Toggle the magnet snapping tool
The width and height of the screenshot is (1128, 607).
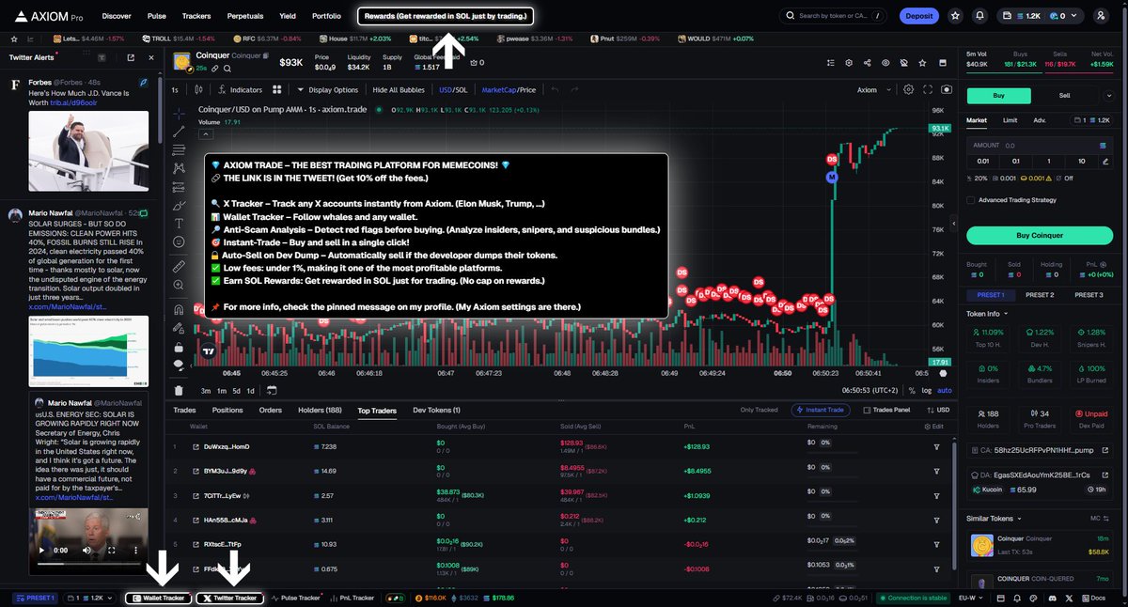pos(179,309)
